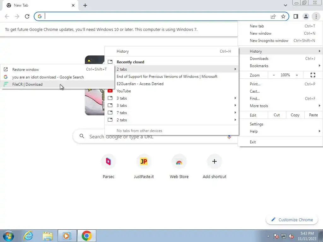The width and height of the screenshot is (323, 242).
Task: Open the side panel icon
Action: (x=296, y=16)
